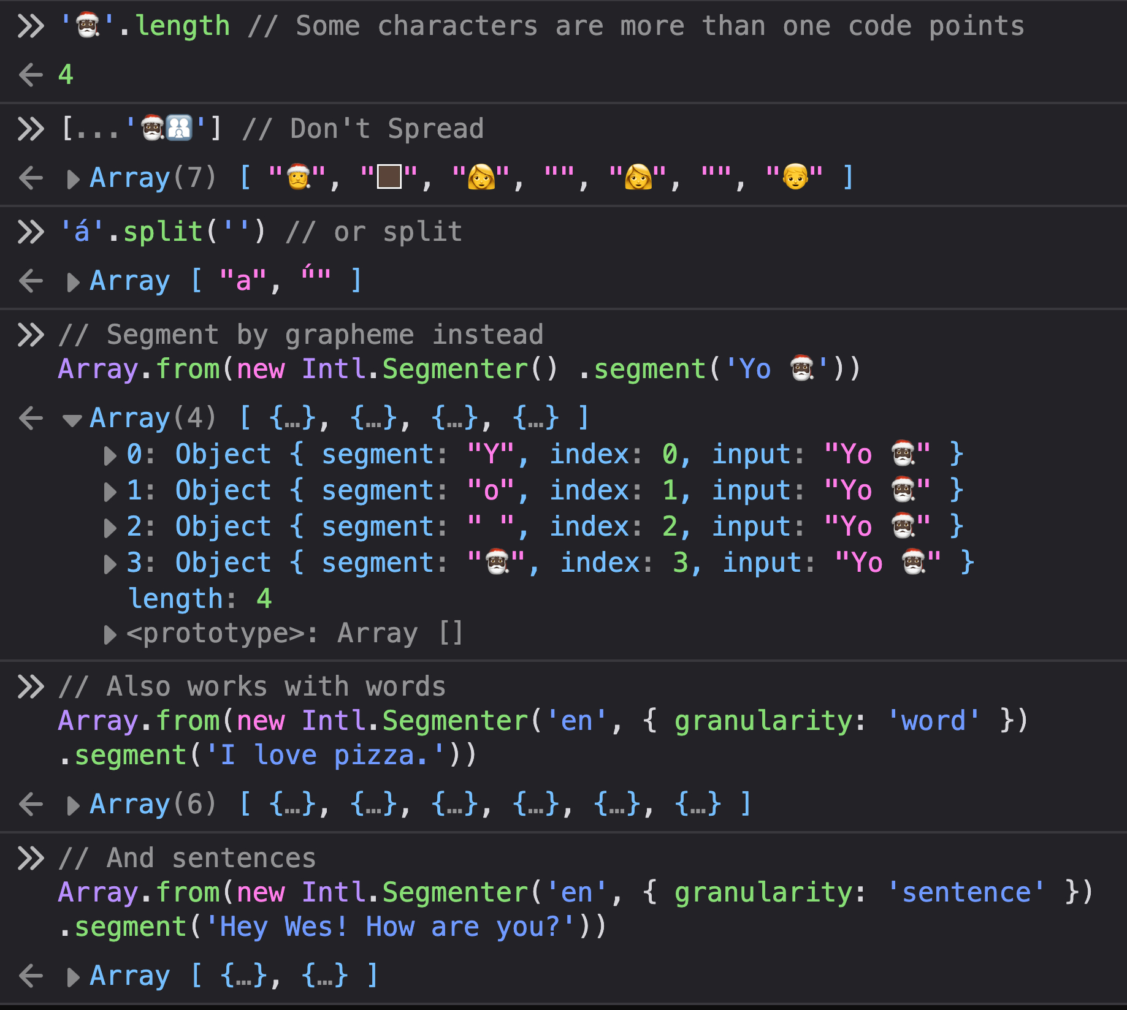
Task: Click the return arrow beside the output 4
Action: [x=31, y=75]
